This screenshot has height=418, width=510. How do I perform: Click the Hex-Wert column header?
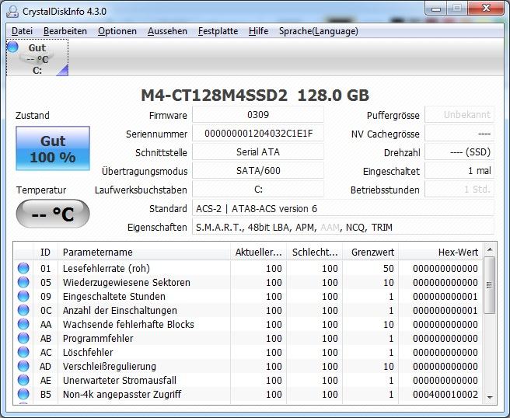(441, 252)
